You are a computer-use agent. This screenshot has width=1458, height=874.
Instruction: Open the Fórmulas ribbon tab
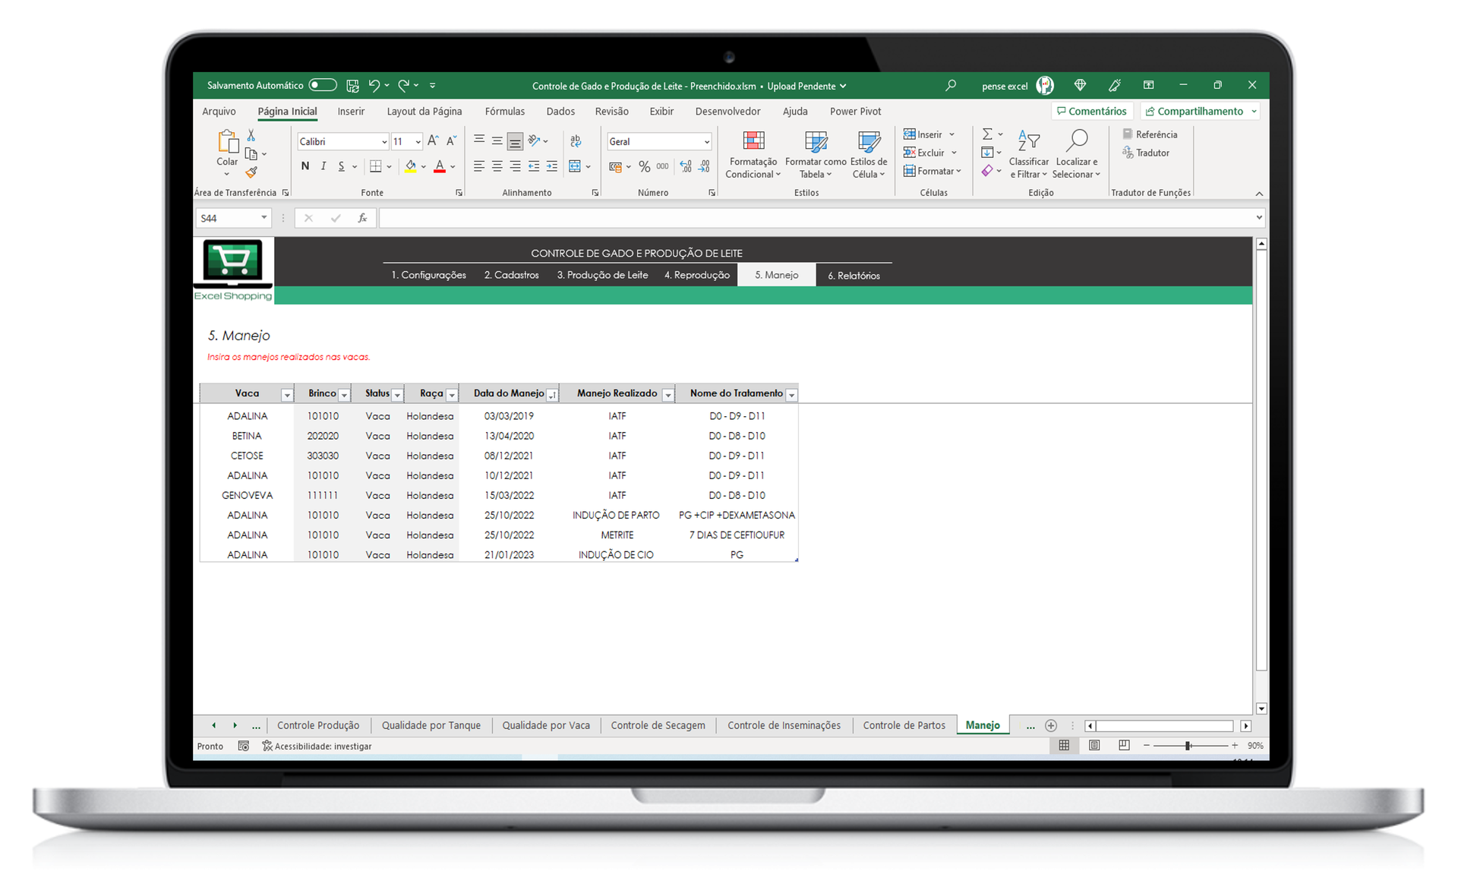click(x=504, y=112)
